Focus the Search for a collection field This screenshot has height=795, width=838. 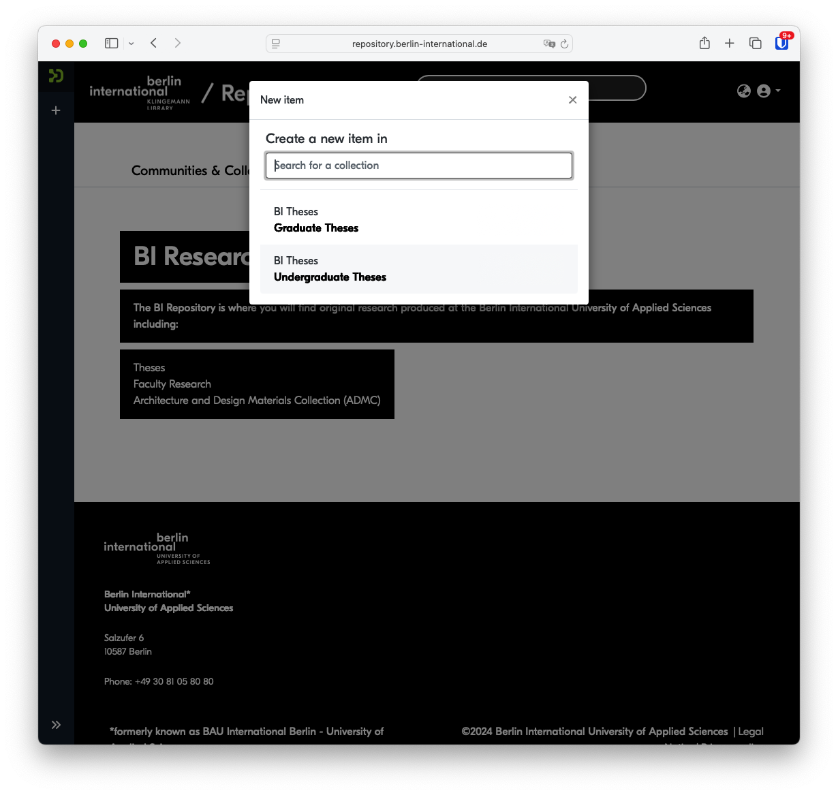(419, 166)
